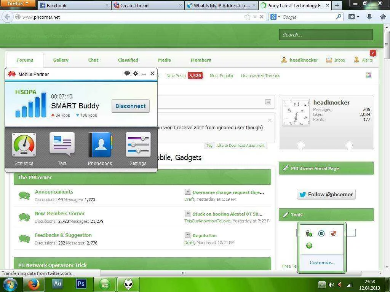The width and height of the screenshot is (390, 292).
Task: Click headknocker username in nav bar
Action: (x=304, y=60)
